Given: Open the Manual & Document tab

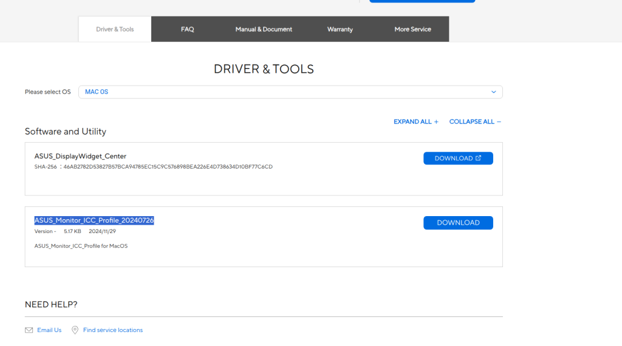Looking at the screenshot, I should click(x=264, y=29).
